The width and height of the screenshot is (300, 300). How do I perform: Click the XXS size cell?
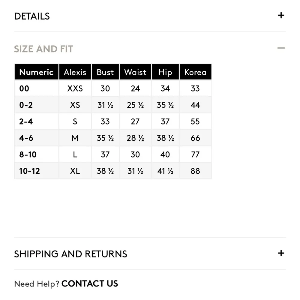(x=75, y=88)
